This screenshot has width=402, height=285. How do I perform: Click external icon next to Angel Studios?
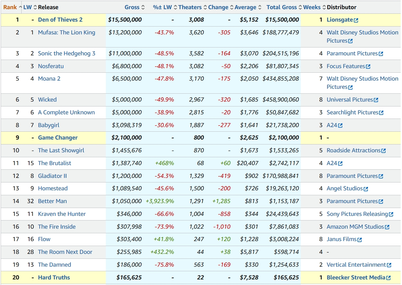pos(366,189)
